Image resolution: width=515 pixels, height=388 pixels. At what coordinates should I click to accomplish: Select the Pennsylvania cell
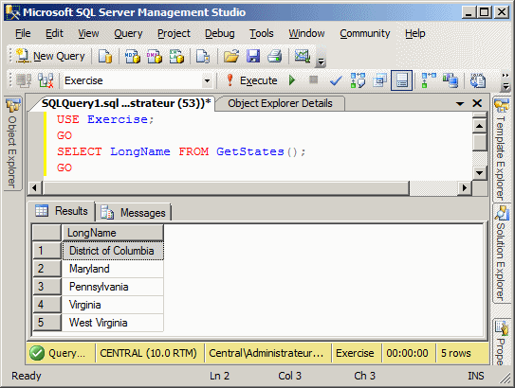(x=113, y=287)
